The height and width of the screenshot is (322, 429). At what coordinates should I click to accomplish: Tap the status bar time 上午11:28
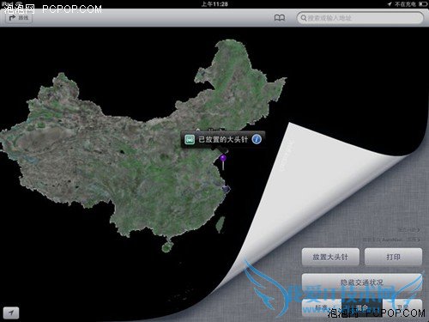click(x=214, y=4)
